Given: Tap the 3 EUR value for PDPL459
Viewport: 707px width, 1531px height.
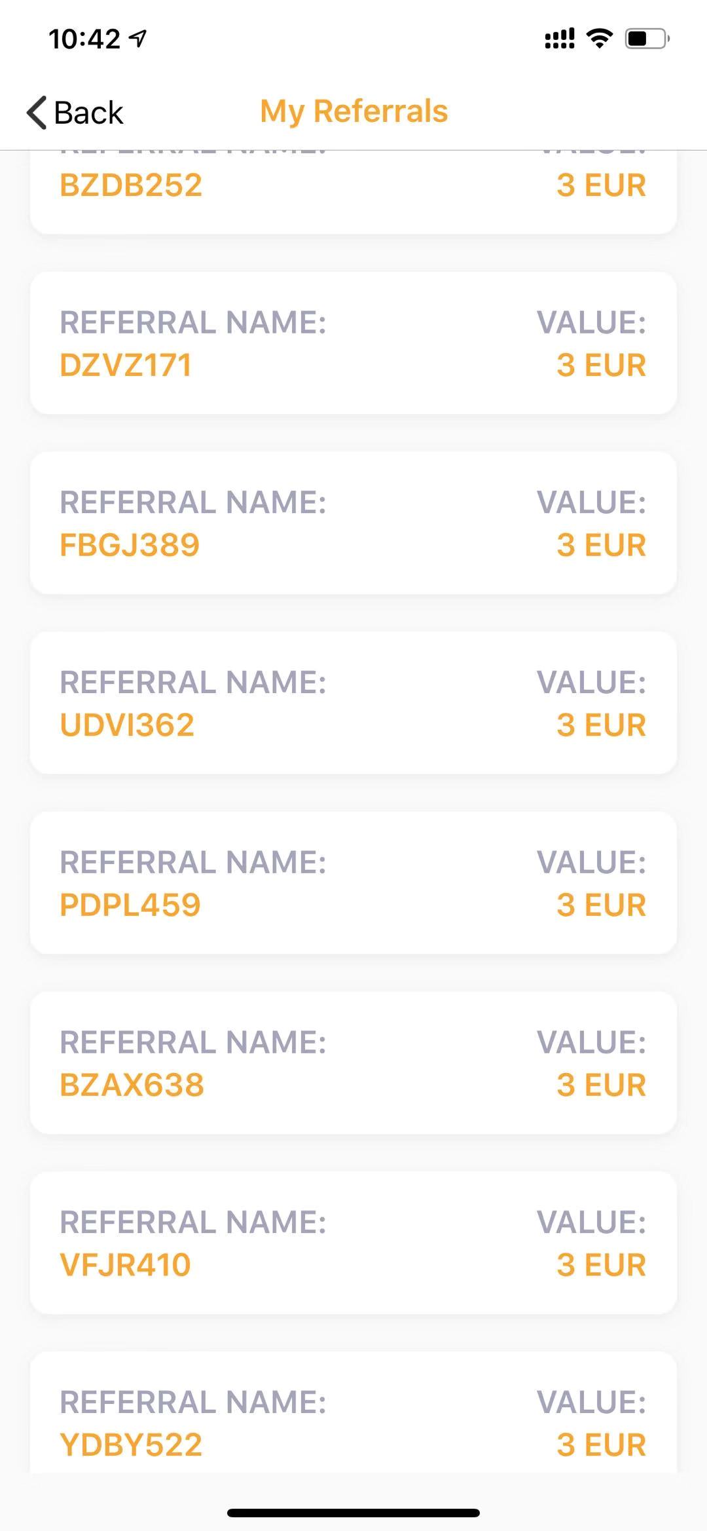Looking at the screenshot, I should pos(601,905).
